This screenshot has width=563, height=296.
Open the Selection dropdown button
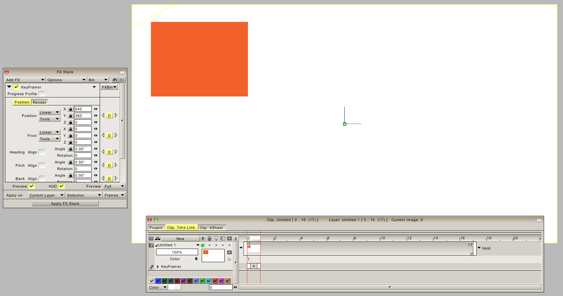click(84, 195)
